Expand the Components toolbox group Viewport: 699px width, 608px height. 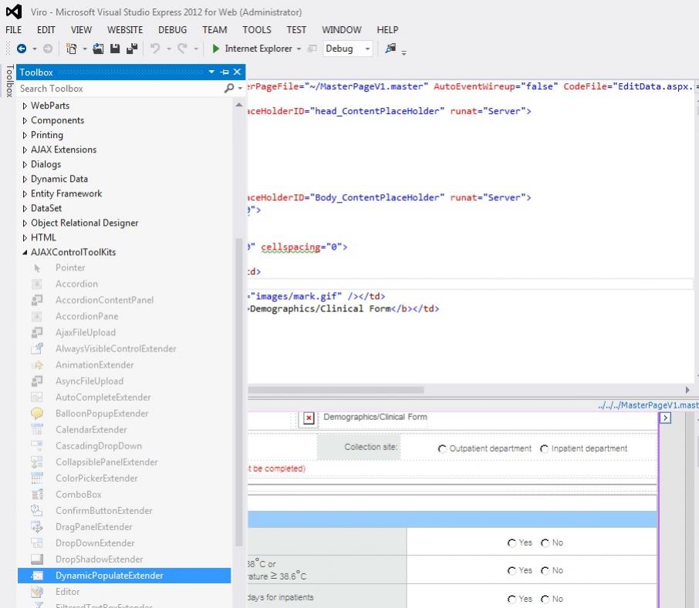click(25, 121)
